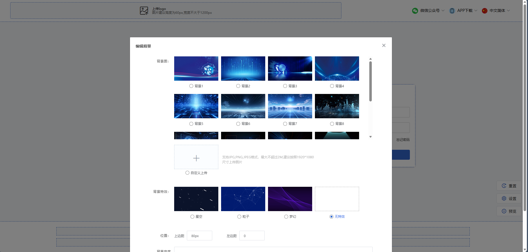The image size is (528, 252).
Task: Click the background list scrollbar thumb
Action: click(370, 81)
